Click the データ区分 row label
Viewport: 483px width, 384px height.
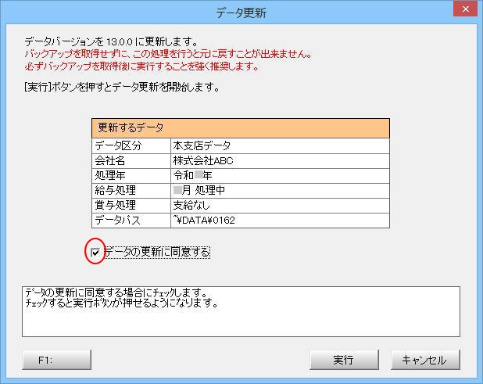131,145
